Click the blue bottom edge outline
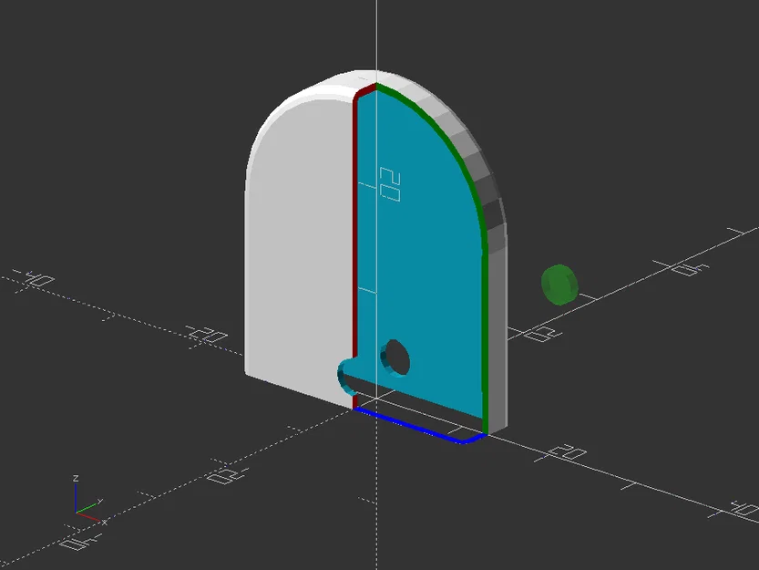The width and height of the screenshot is (759, 570). click(x=419, y=426)
